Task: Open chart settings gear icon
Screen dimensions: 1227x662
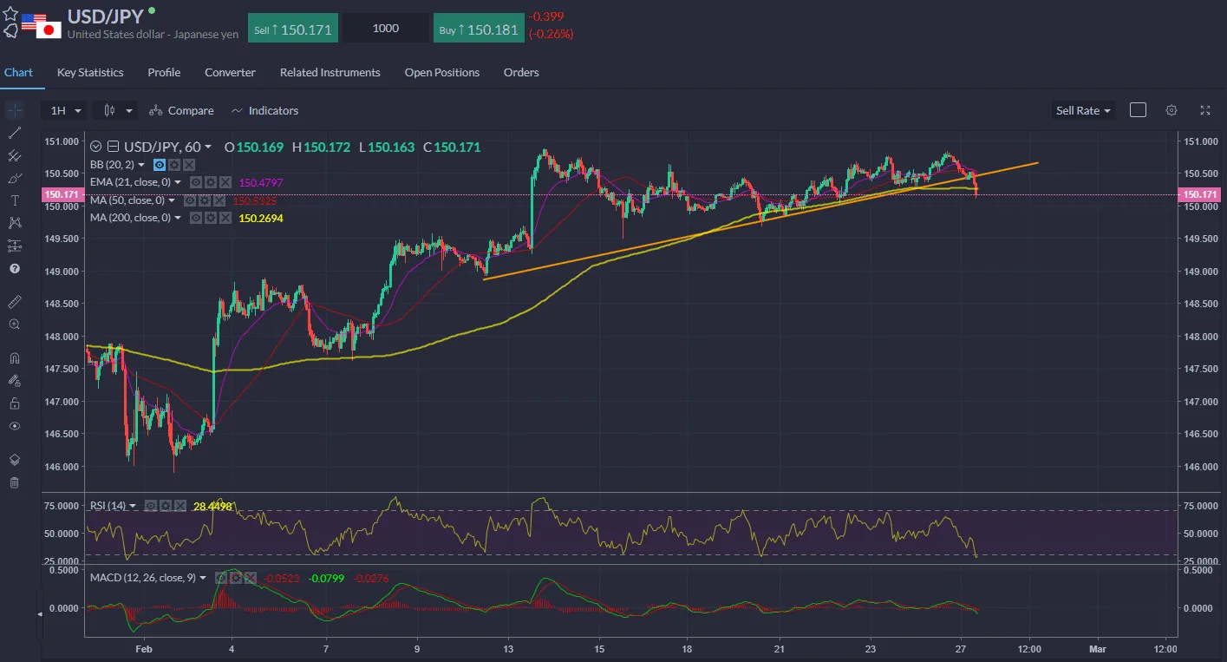Action: coord(1172,110)
